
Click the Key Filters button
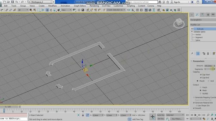[177, 119]
